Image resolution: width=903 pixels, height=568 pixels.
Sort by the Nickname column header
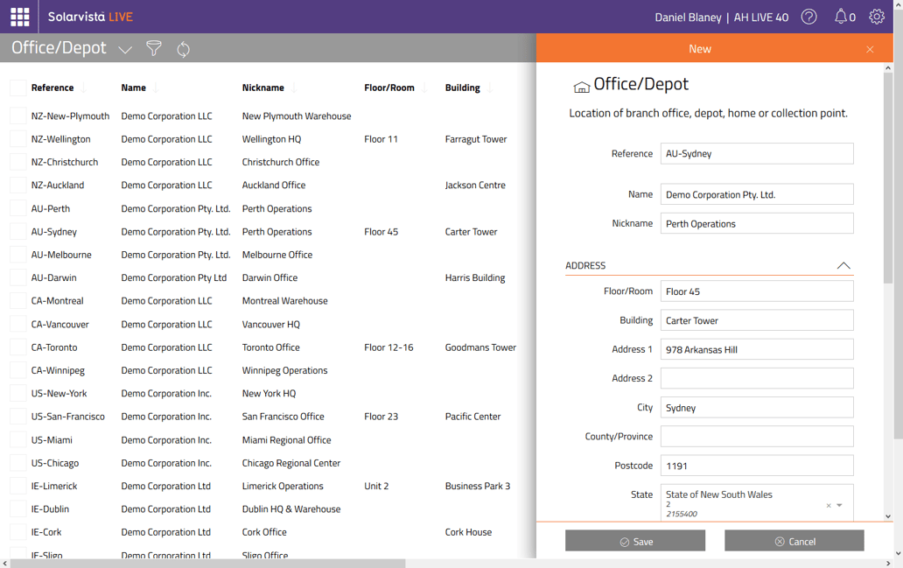(x=262, y=88)
